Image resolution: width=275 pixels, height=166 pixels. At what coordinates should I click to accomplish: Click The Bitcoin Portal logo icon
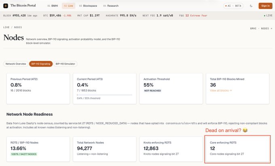click(6, 6)
